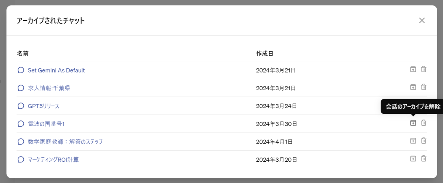Click the chat bubble icon beside マーケティングROI計算
Screen dimensions: 443x183
point(21,160)
